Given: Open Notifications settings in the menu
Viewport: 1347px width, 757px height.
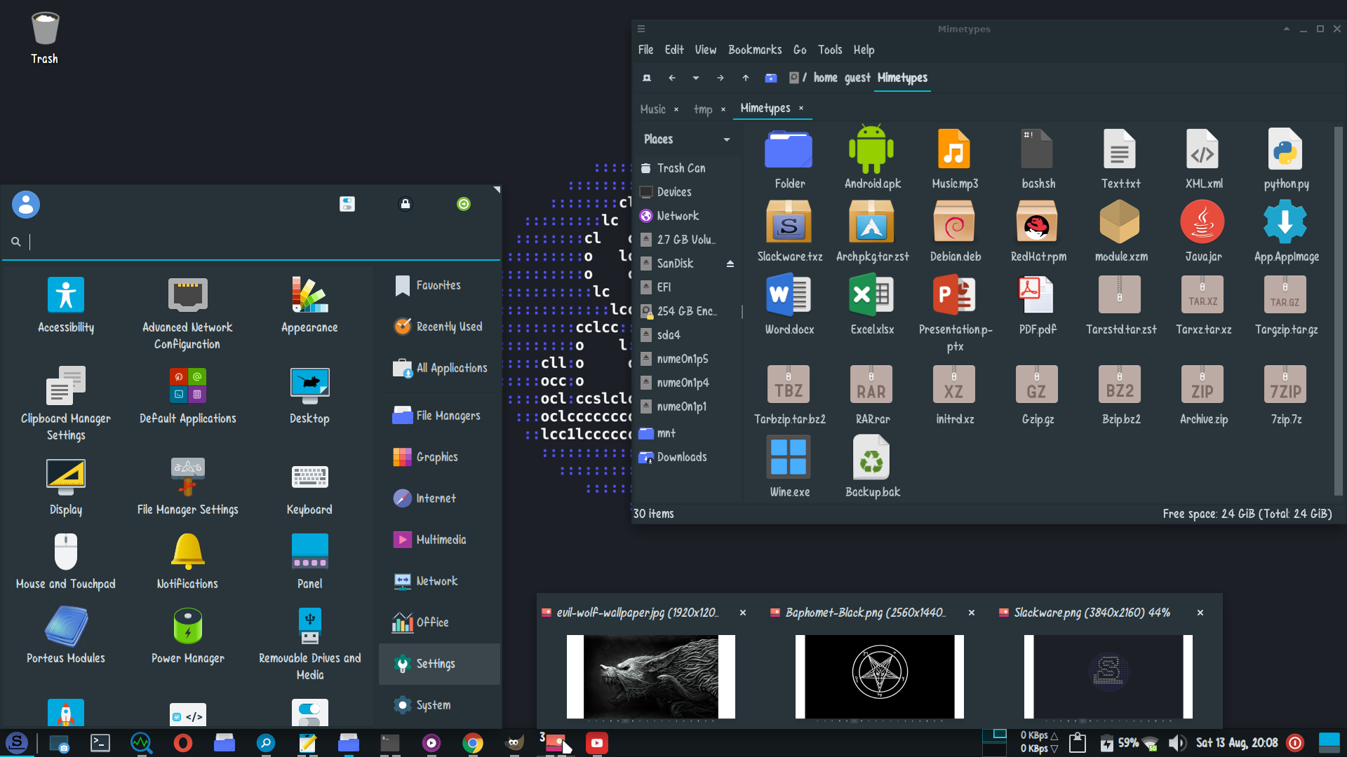Looking at the screenshot, I should click(x=187, y=561).
